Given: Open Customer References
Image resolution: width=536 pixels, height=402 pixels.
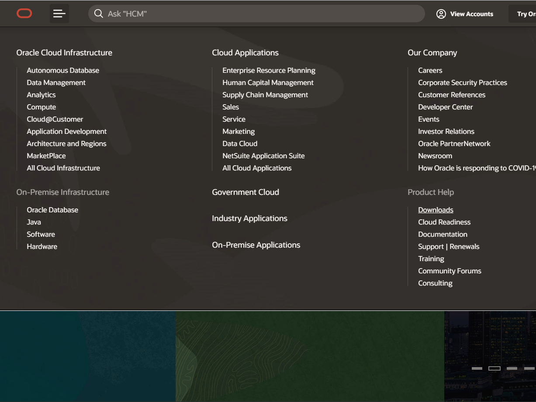Looking at the screenshot, I should tap(452, 95).
